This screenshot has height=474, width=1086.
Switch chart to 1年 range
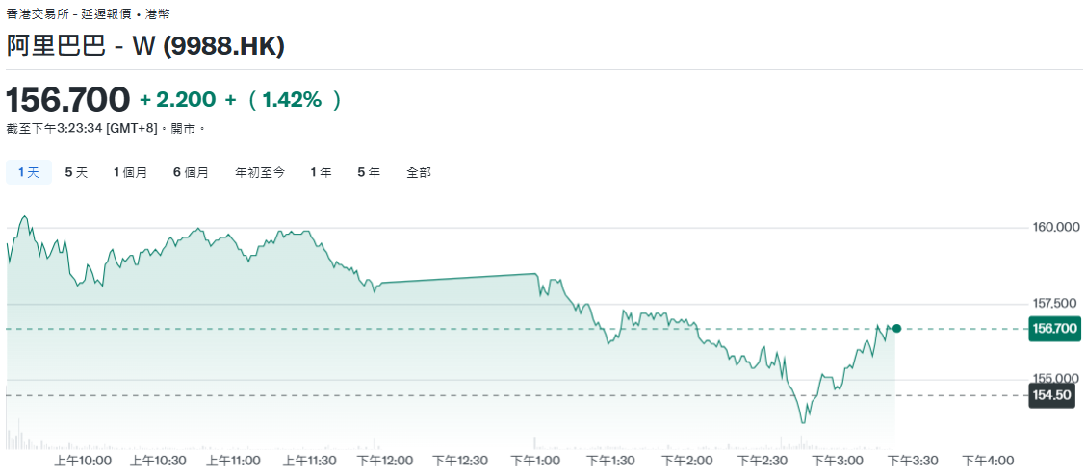(x=321, y=172)
